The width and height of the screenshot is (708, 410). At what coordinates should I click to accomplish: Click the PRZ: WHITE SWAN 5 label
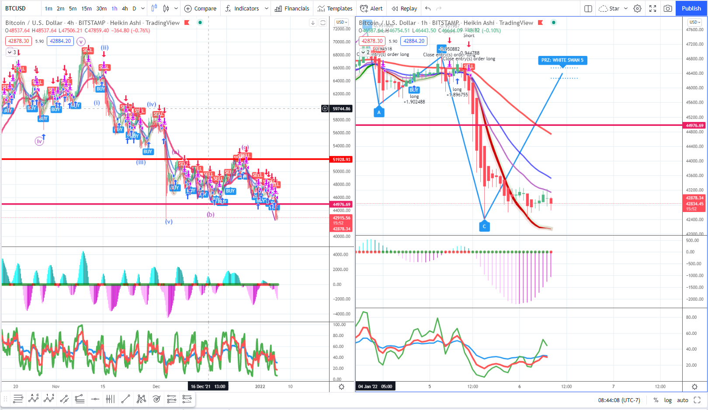562,60
